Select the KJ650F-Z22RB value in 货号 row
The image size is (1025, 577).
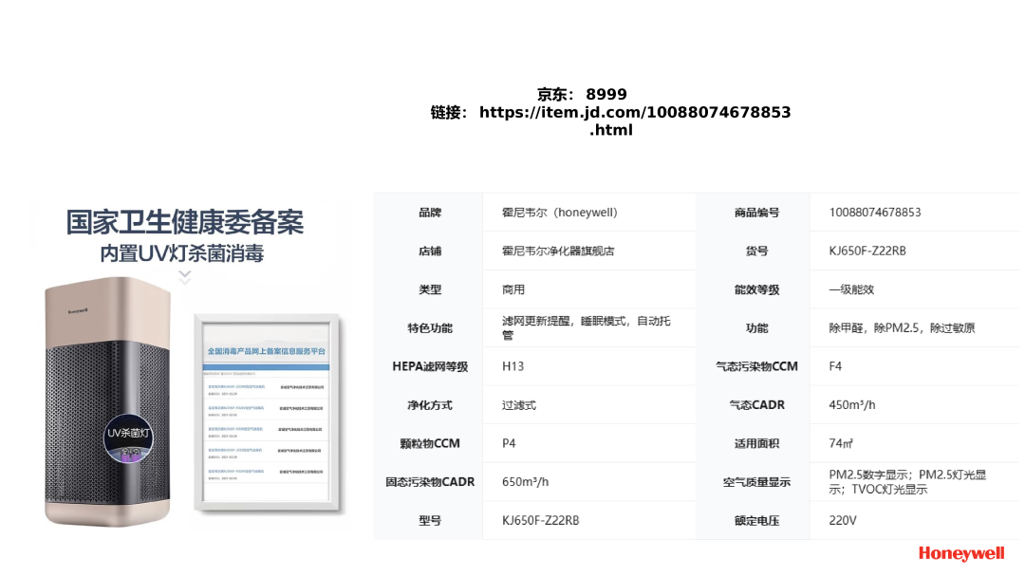coord(867,251)
